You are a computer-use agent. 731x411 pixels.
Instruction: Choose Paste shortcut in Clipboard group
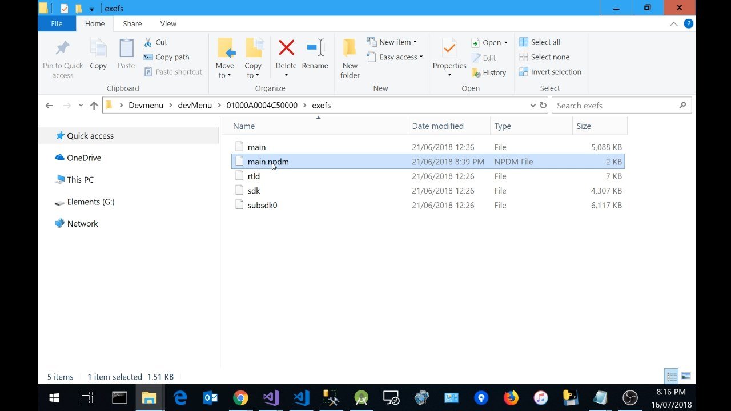tap(173, 71)
